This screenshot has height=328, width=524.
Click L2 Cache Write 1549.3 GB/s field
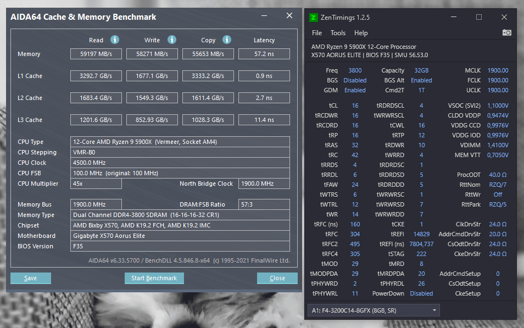point(152,98)
